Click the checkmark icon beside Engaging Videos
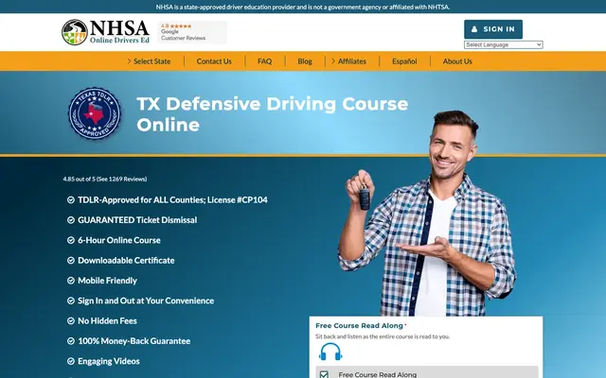 pos(71,361)
